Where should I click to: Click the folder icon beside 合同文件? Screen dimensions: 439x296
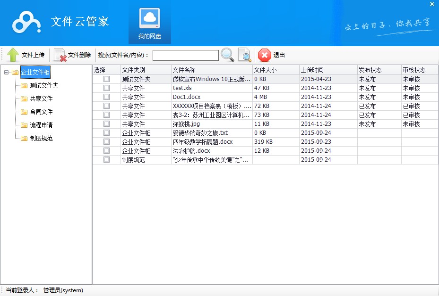[x=24, y=112]
